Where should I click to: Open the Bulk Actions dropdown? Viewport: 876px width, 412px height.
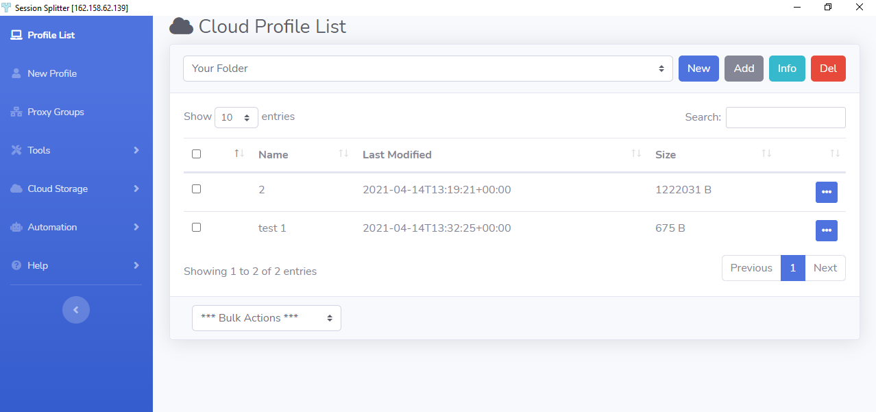tap(267, 318)
